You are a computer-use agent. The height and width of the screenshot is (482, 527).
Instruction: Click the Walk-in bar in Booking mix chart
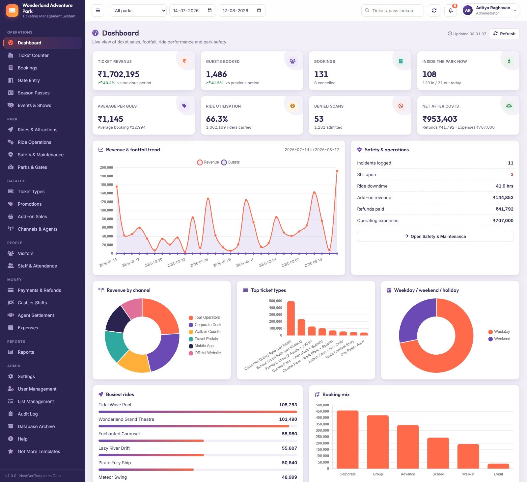468,456
